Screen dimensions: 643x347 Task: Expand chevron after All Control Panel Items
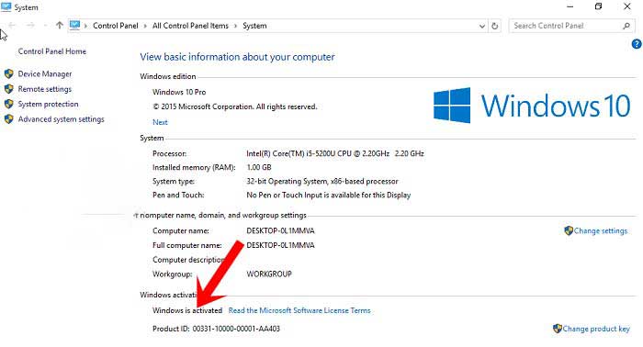coord(236,26)
